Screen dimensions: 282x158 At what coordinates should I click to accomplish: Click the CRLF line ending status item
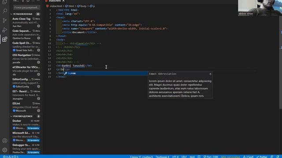coord(184,157)
